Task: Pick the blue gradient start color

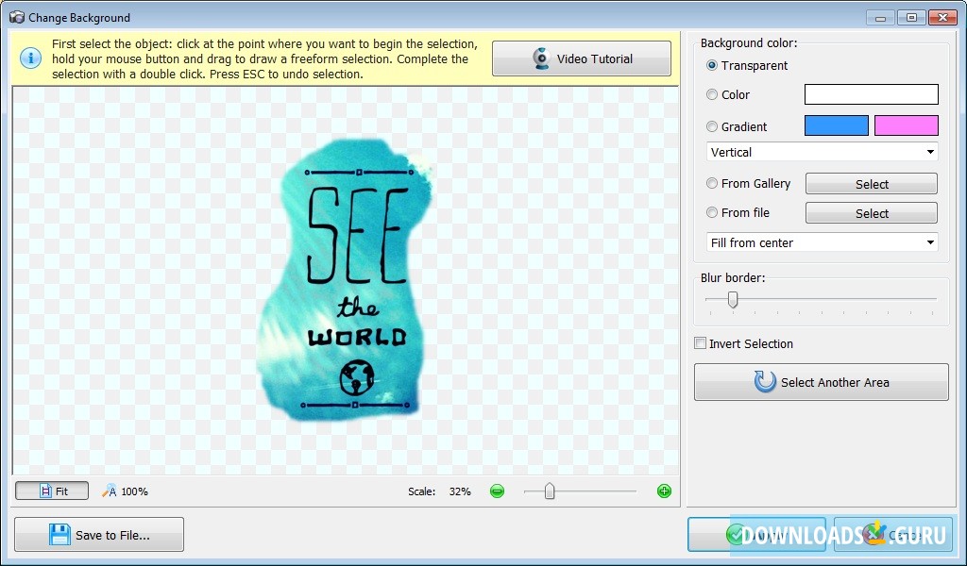Action: pos(836,126)
